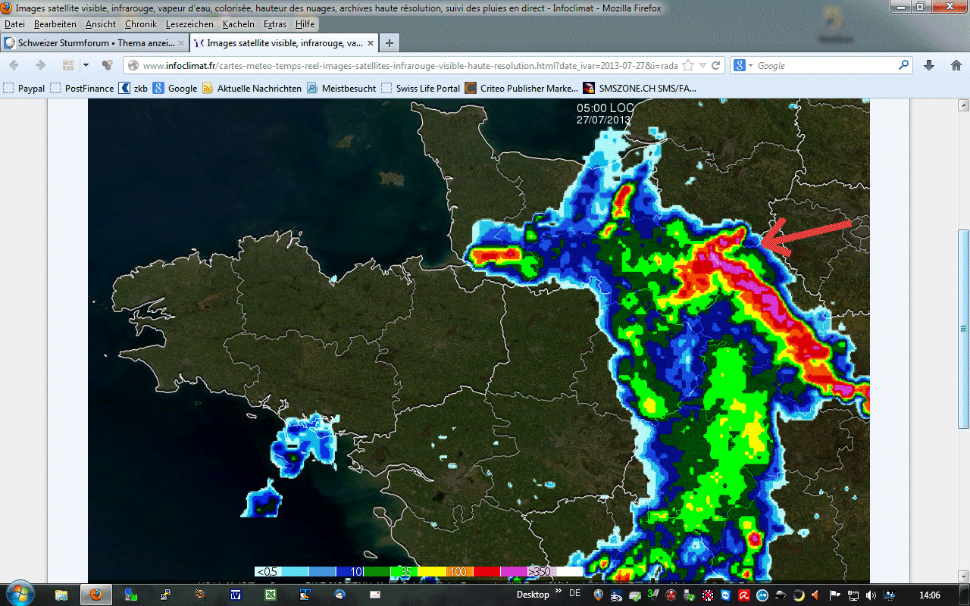Click the reload page icon
Viewport: 970px width, 606px height.
[x=715, y=65]
